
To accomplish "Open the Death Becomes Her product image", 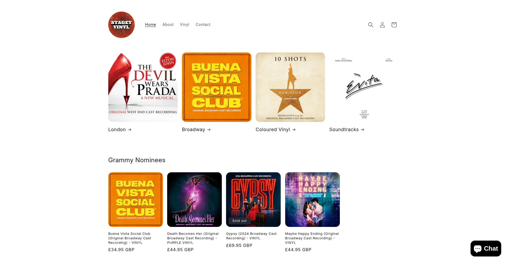I will tap(194, 199).
